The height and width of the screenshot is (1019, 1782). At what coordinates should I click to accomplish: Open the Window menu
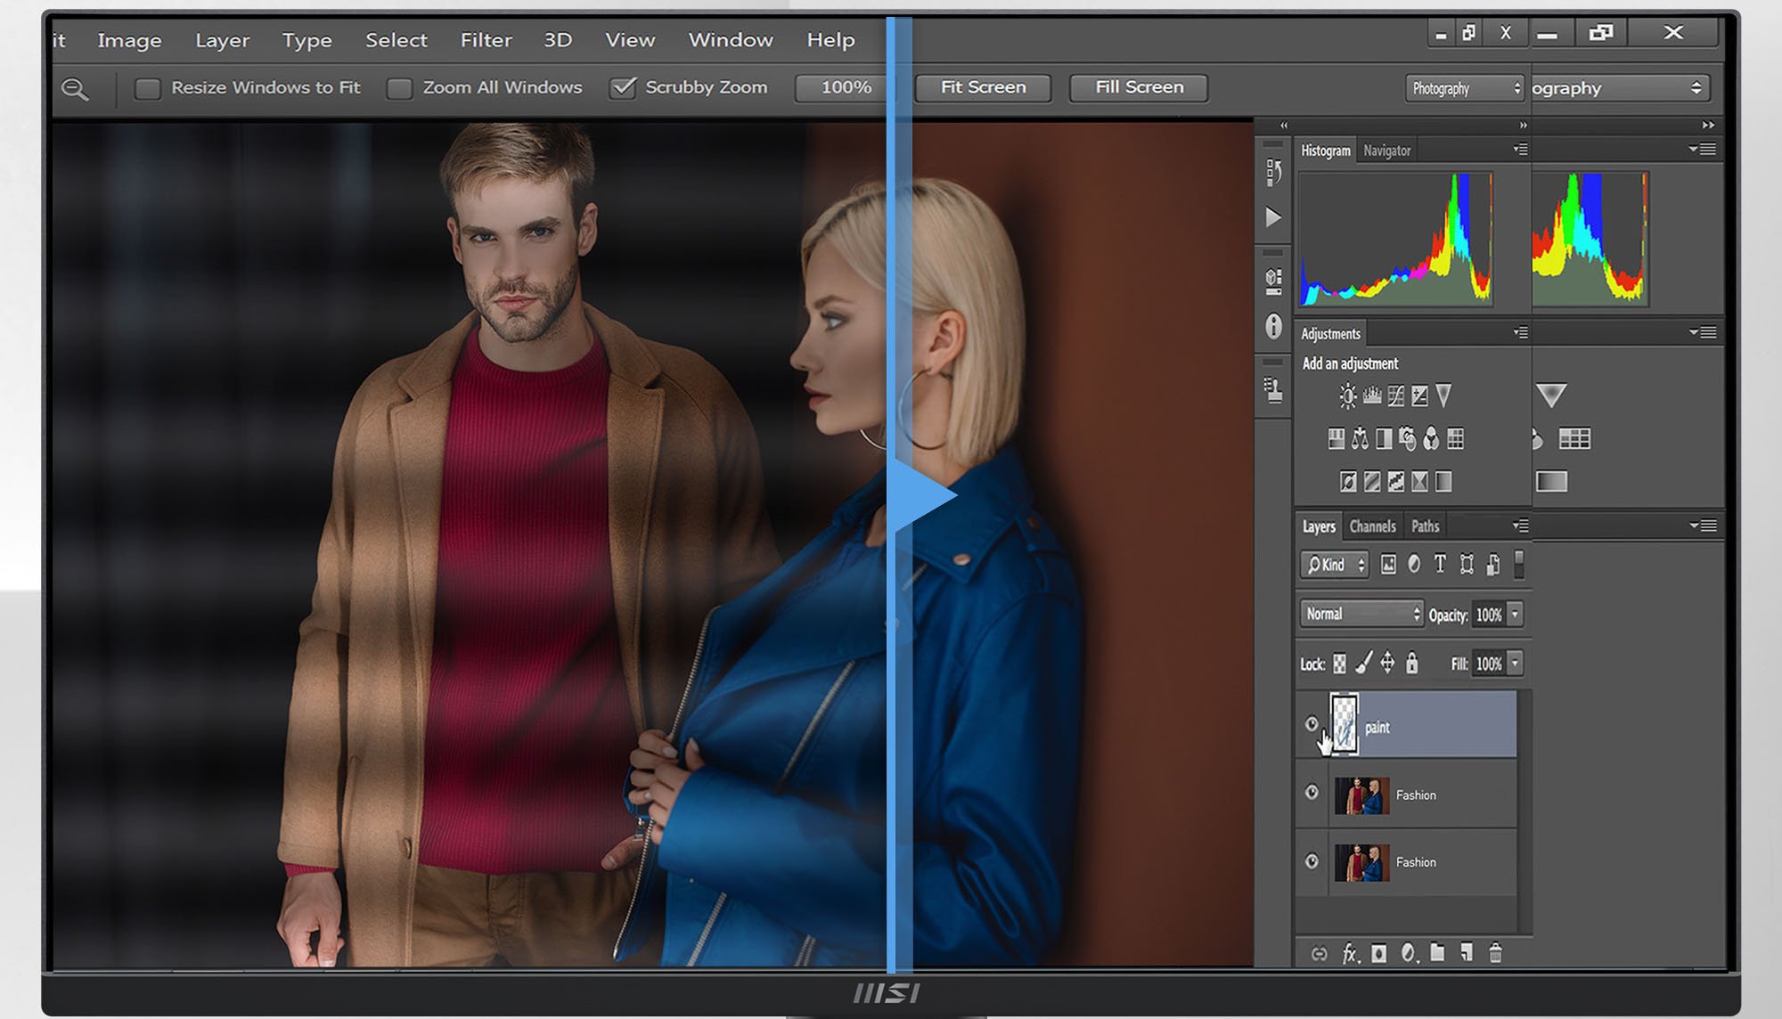pos(731,40)
